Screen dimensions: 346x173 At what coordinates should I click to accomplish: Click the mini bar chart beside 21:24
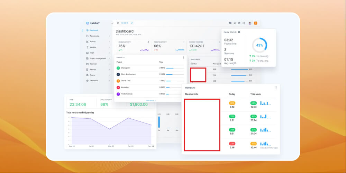pyautogui.click(x=265, y=130)
